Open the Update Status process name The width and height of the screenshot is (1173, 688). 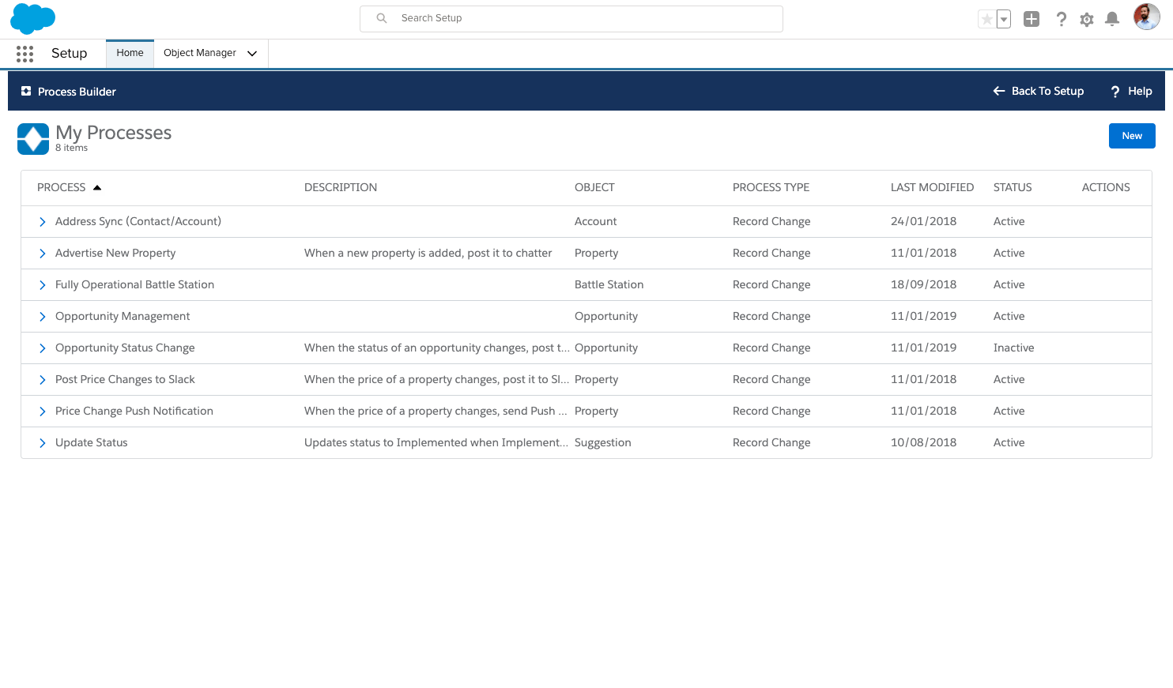pos(92,442)
